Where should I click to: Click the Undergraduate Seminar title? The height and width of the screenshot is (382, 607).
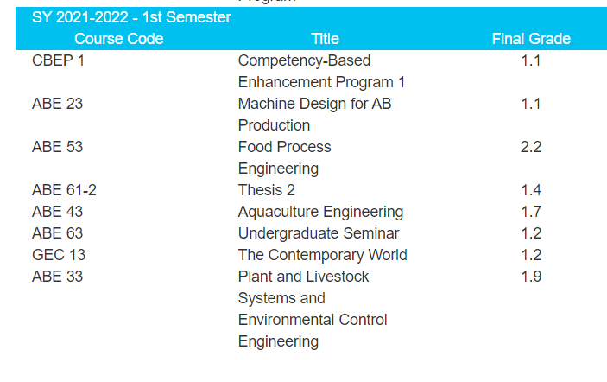[x=319, y=233]
